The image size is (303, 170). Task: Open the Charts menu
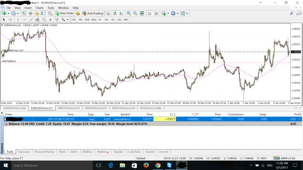tap(39, 8)
